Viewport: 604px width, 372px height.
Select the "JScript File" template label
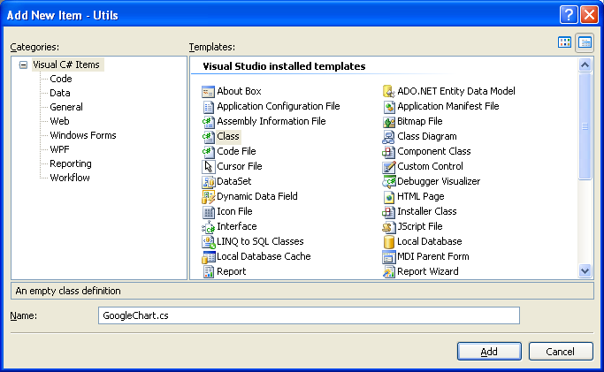pos(420,226)
